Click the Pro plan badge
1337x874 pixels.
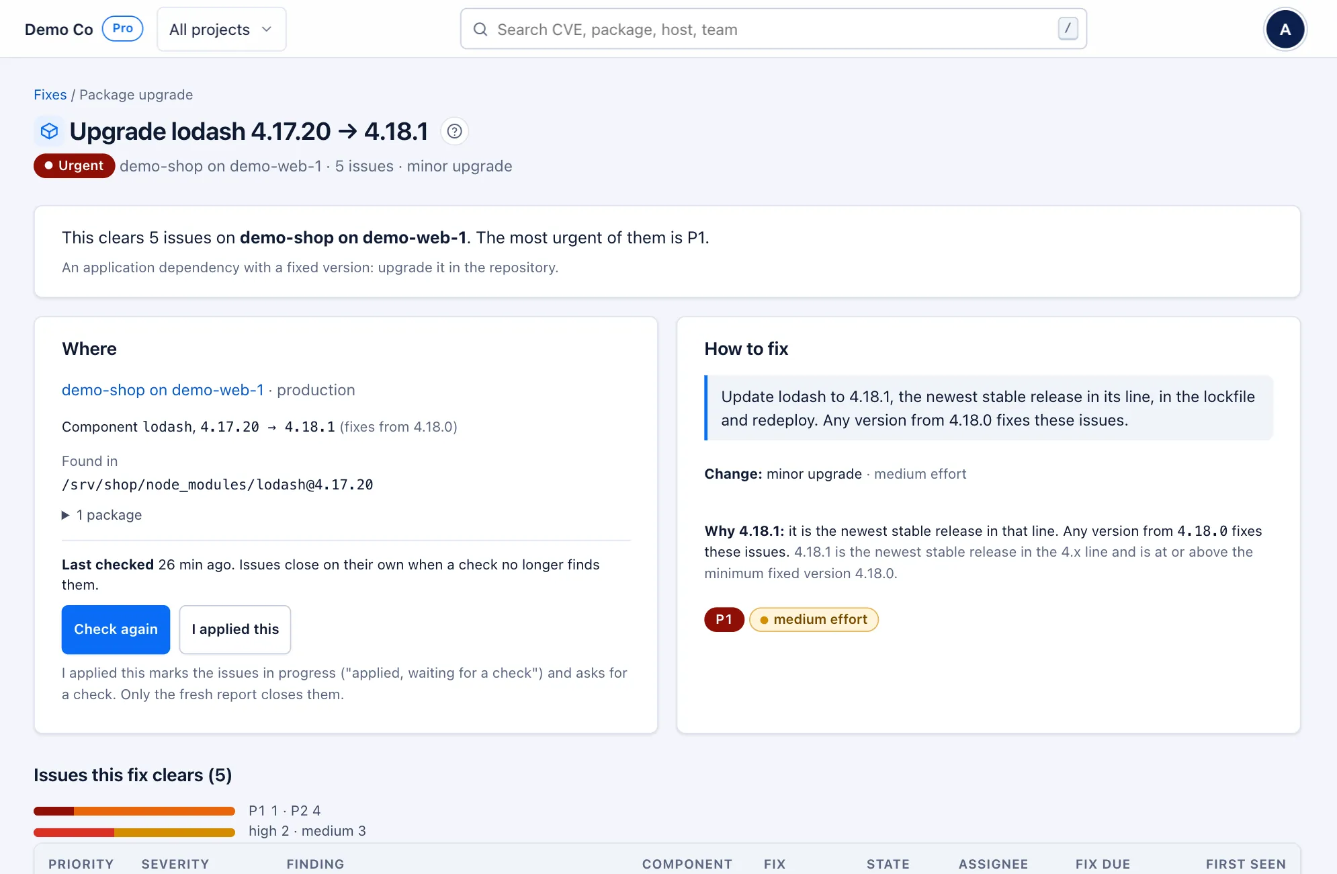tap(122, 28)
